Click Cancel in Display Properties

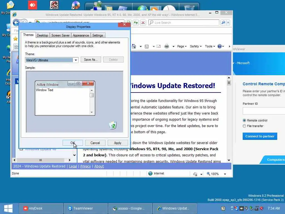click(x=95, y=143)
